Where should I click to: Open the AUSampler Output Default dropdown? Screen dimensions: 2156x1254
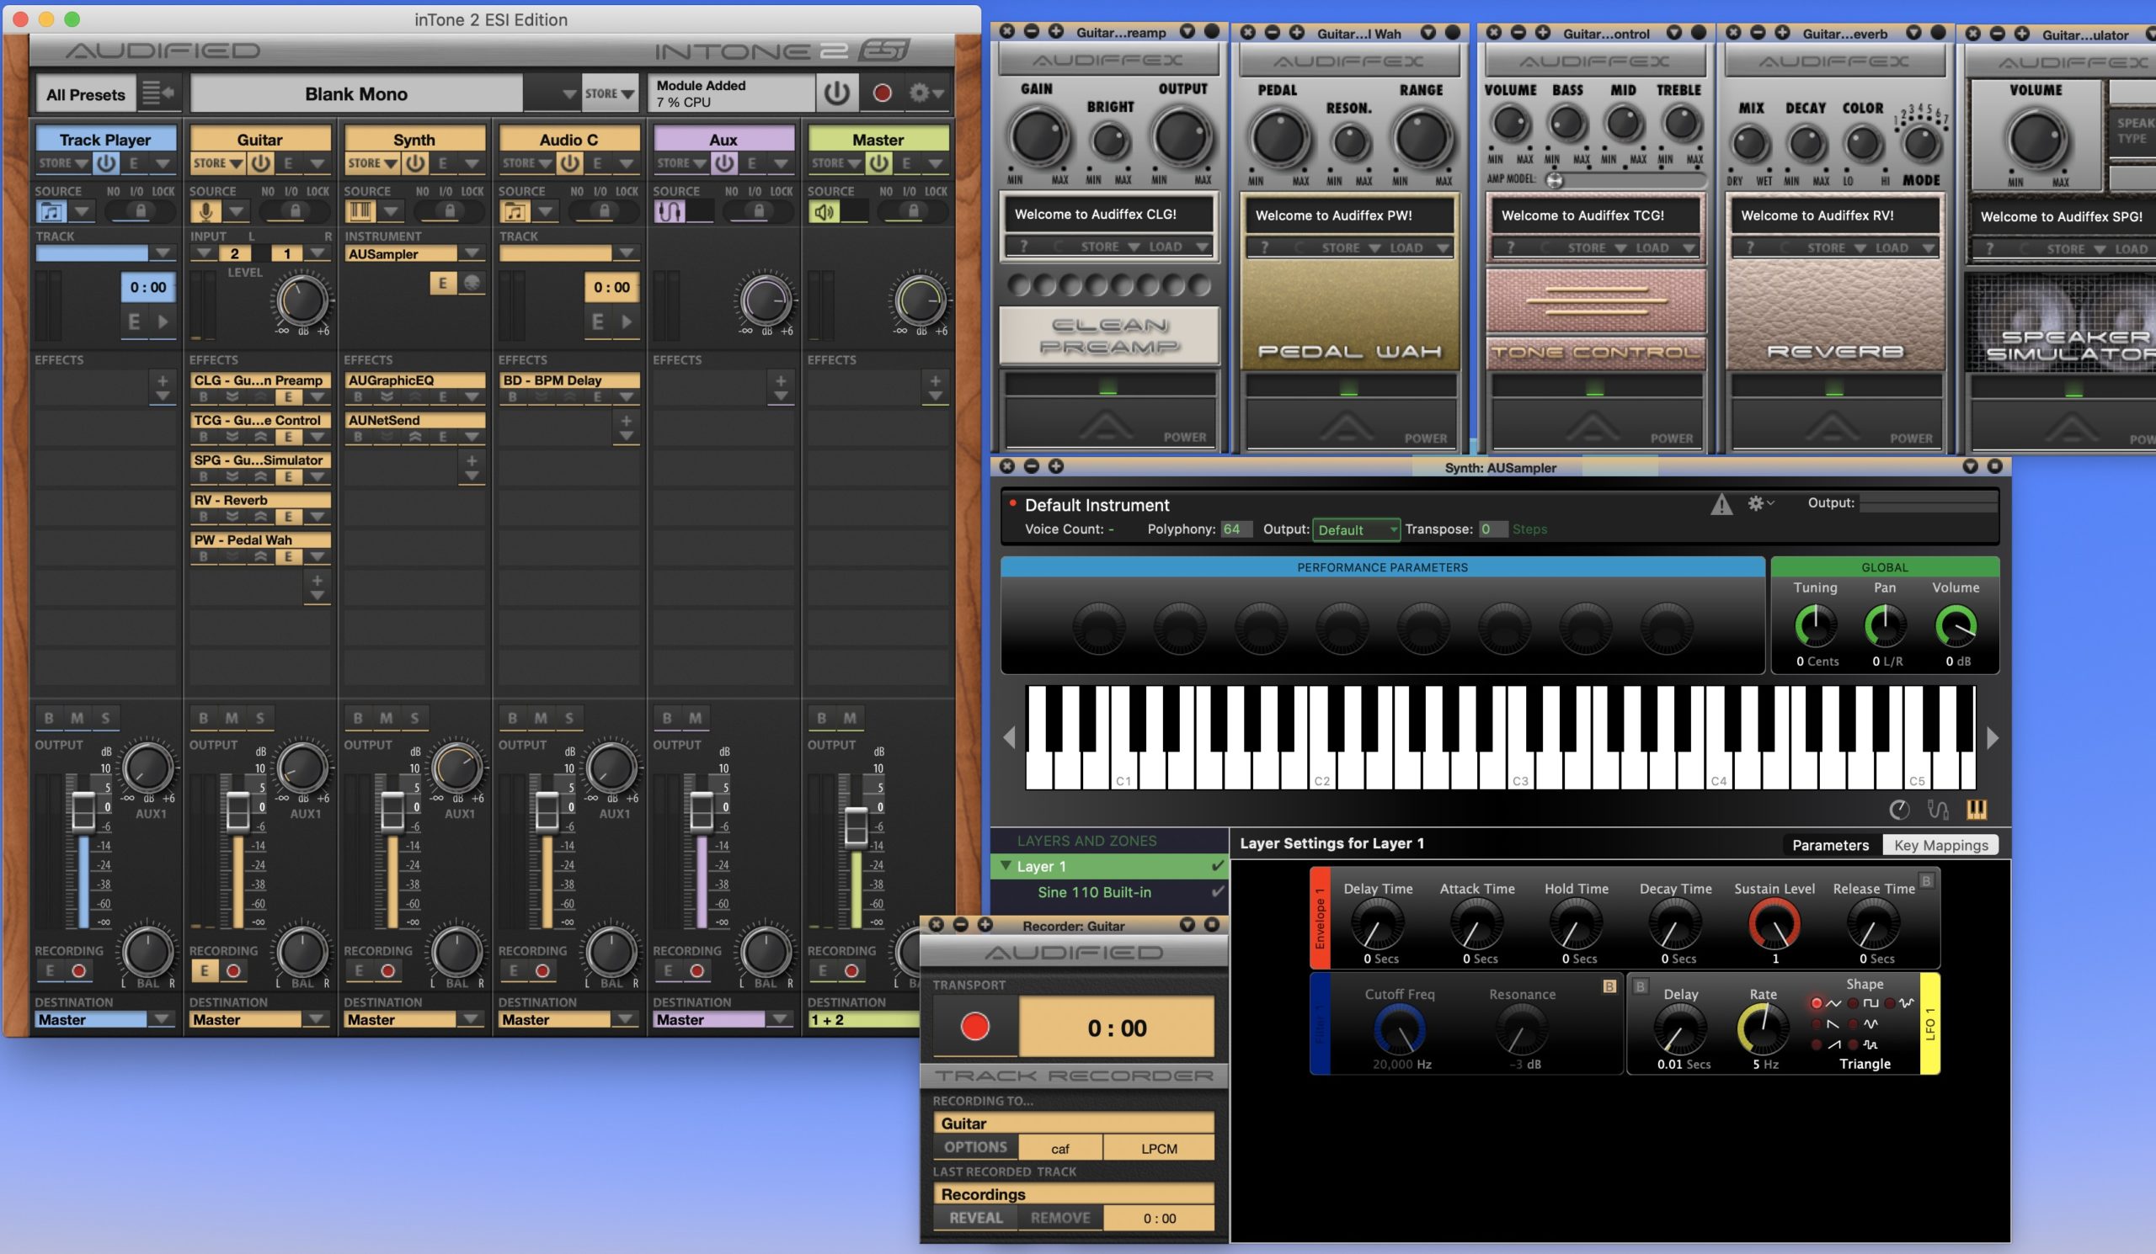pos(1356,529)
